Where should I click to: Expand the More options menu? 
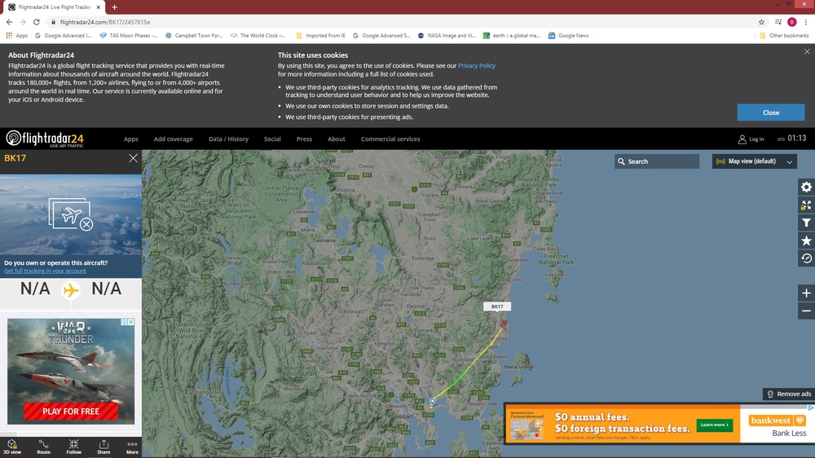tap(132, 446)
